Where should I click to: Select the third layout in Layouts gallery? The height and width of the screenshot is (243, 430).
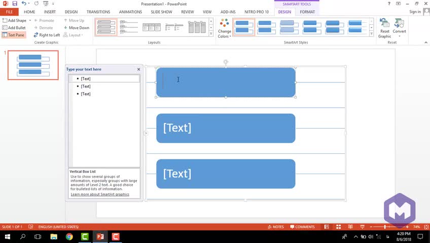click(152, 27)
